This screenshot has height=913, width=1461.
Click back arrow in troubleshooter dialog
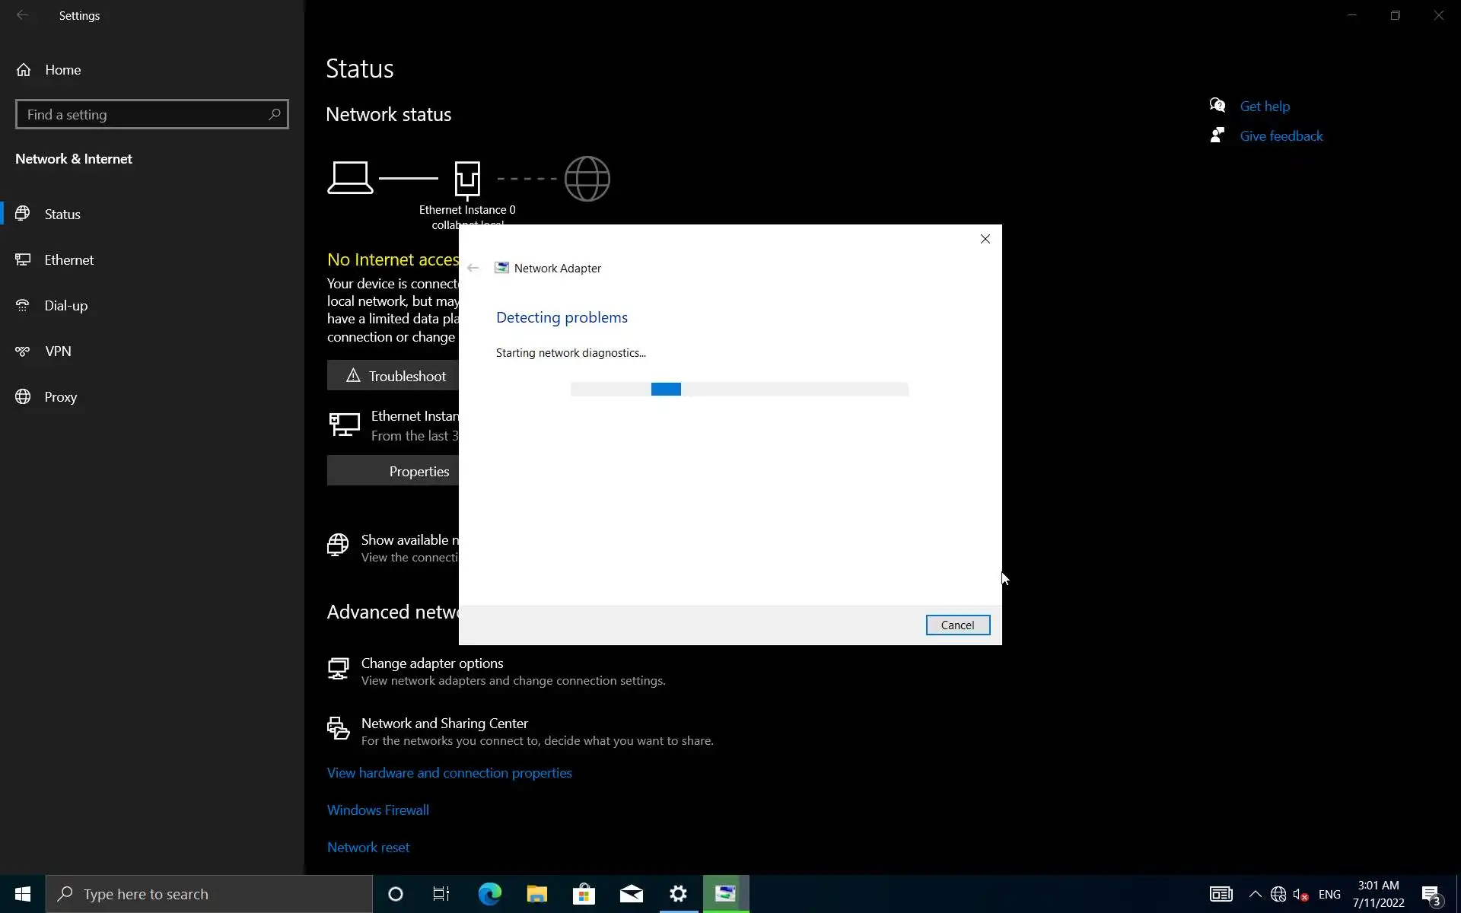coord(473,269)
